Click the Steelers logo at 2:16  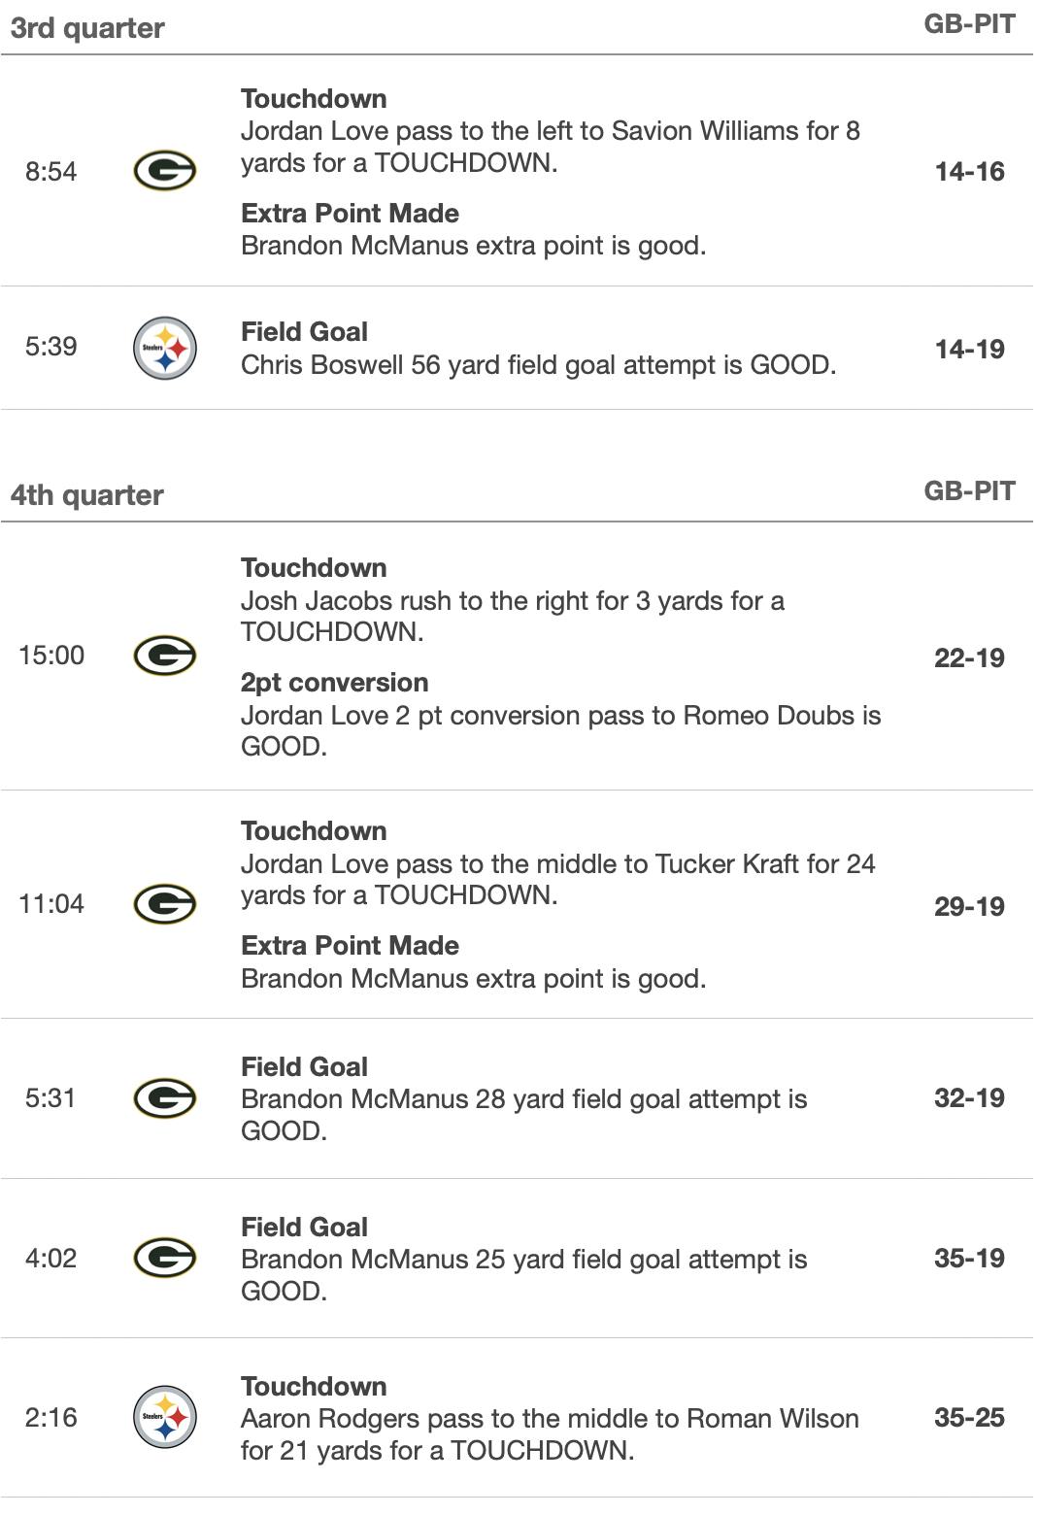(164, 1417)
